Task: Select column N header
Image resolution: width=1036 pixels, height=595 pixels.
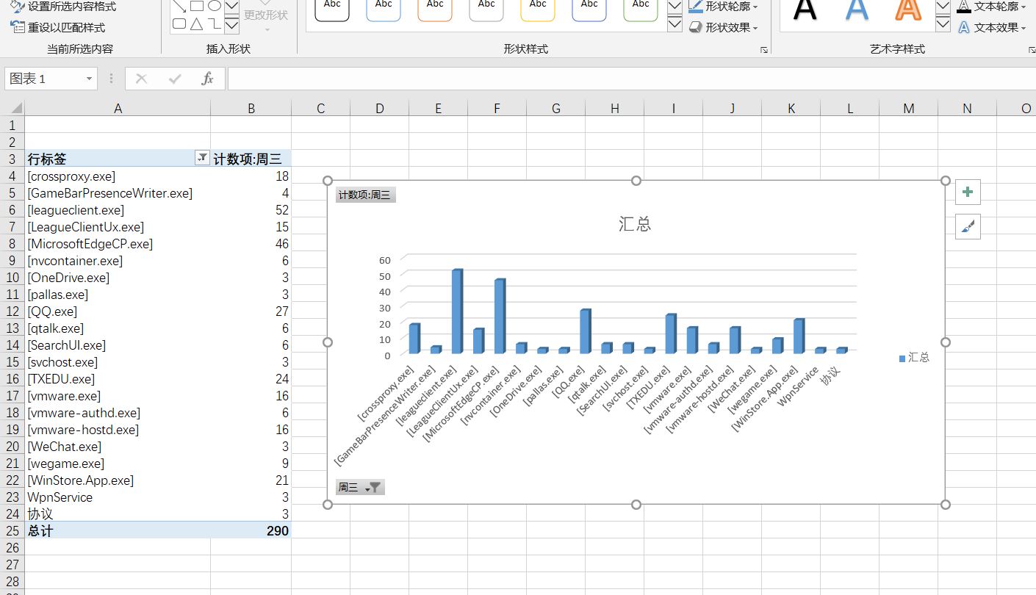Action: 967,108
